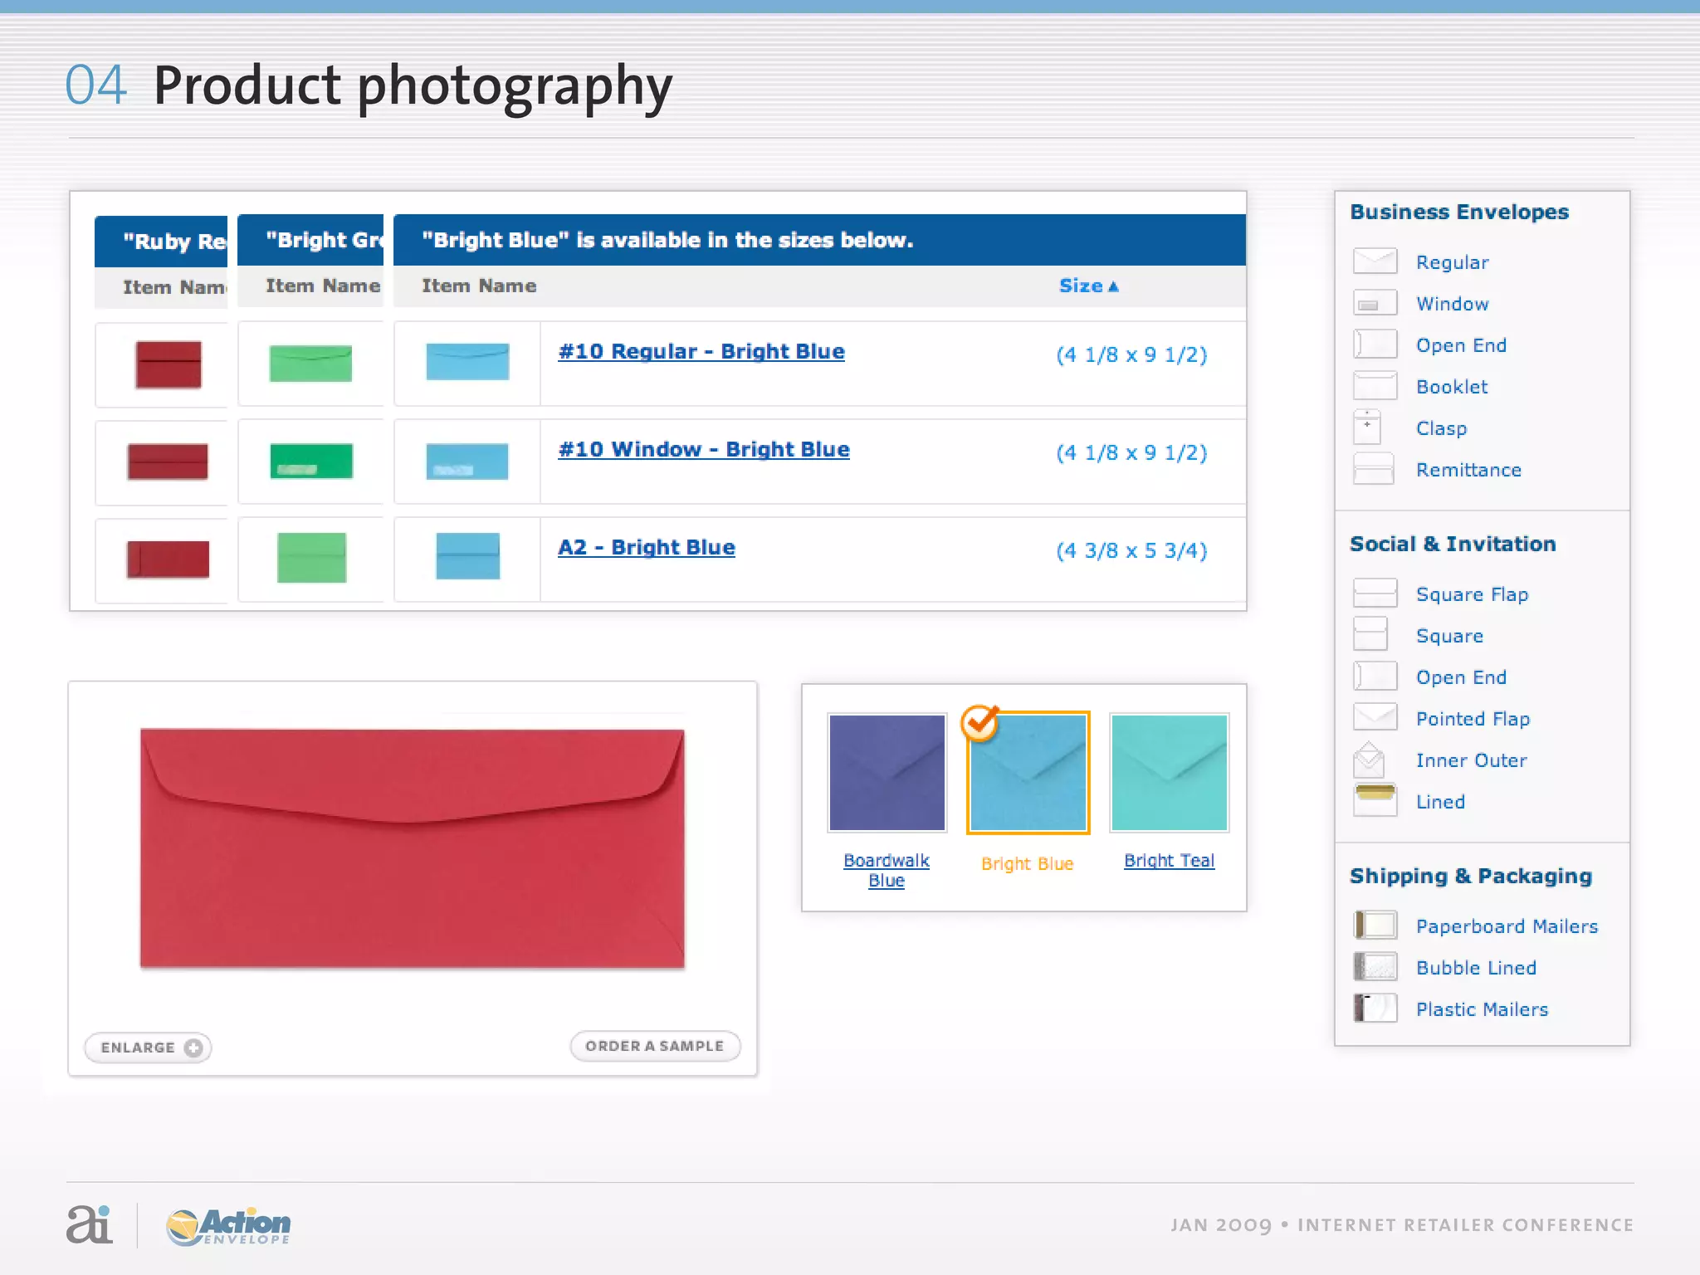Click the Social Open End envelope icon
This screenshot has height=1275, width=1700.
pyautogui.click(x=1375, y=677)
